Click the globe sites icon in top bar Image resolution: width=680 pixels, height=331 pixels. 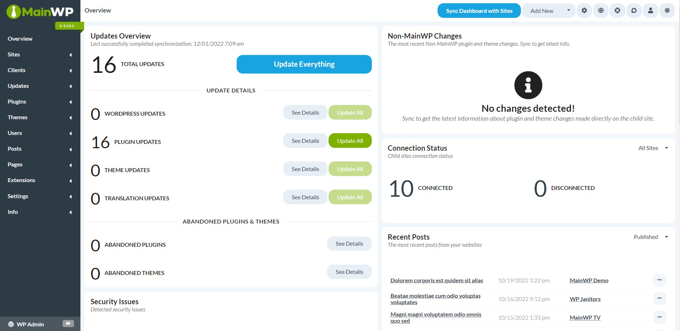click(x=601, y=11)
